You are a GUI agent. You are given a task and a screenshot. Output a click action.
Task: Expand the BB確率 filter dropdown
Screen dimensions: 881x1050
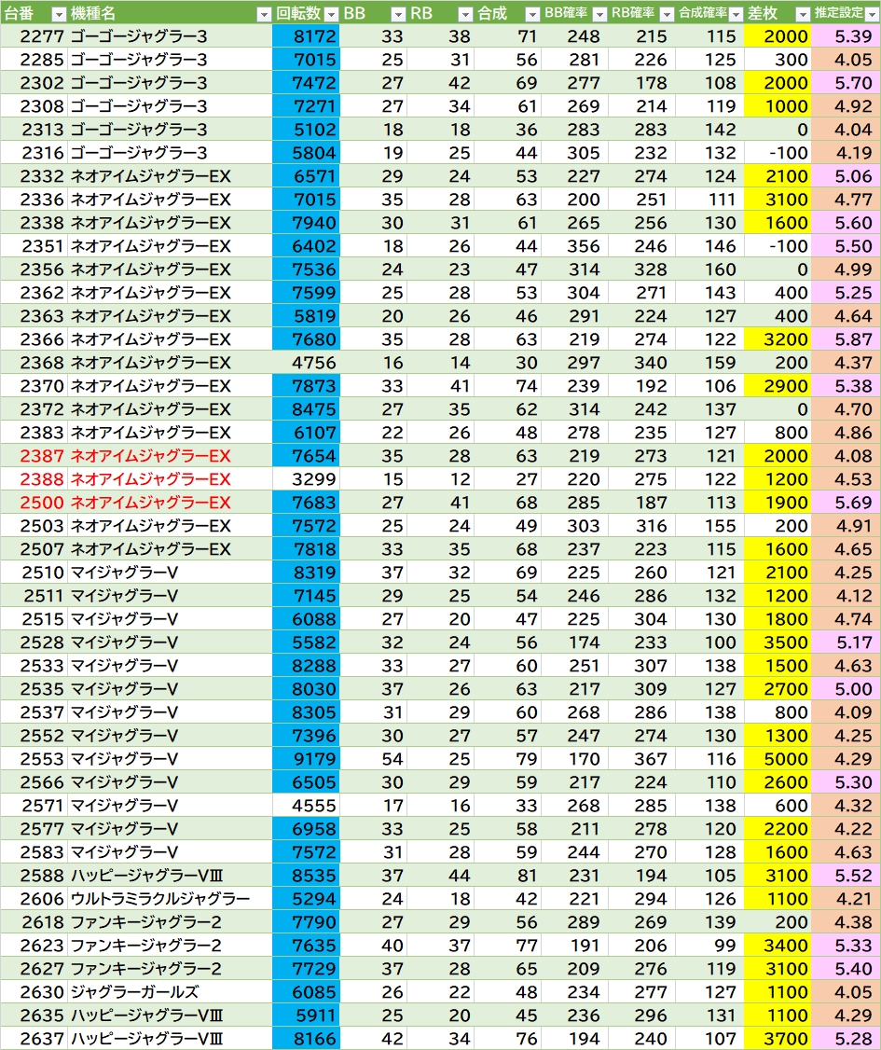[x=599, y=14]
